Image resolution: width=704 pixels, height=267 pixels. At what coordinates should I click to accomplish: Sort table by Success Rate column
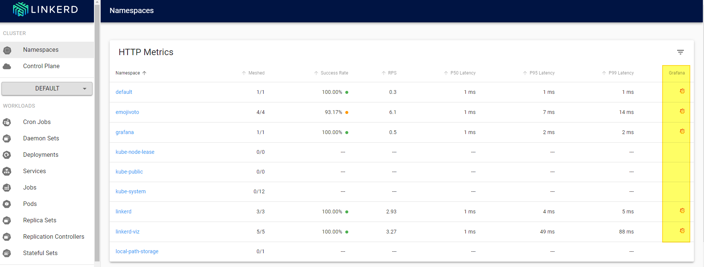coord(331,73)
